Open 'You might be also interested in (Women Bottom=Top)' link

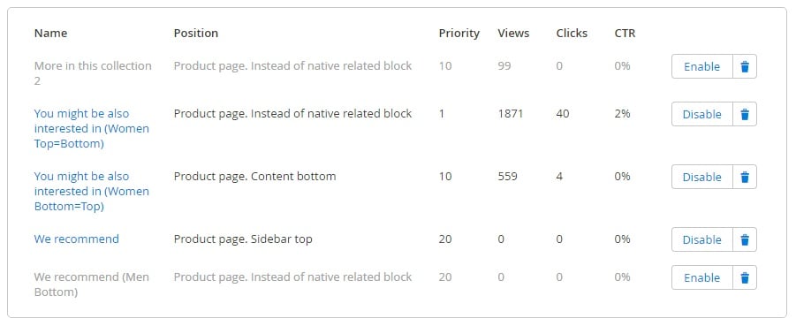point(92,192)
